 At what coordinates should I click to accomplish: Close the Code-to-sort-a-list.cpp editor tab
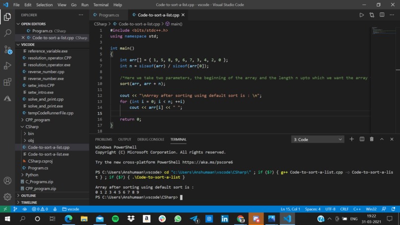[183, 15]
